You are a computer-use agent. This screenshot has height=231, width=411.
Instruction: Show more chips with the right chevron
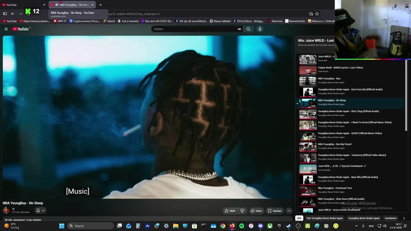coord(404,218)
